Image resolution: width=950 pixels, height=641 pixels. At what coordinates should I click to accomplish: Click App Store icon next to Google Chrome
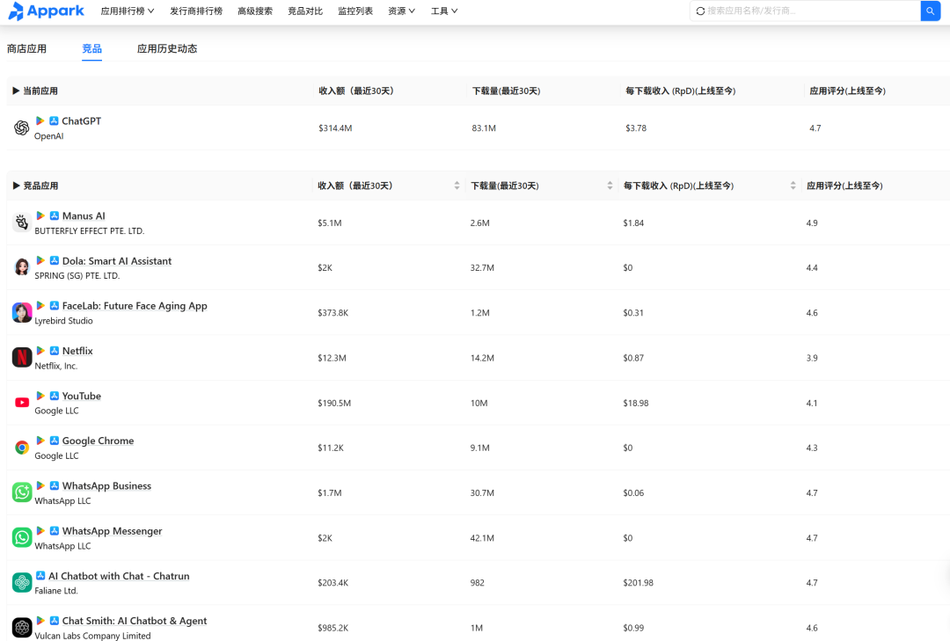tap(55, 441)
